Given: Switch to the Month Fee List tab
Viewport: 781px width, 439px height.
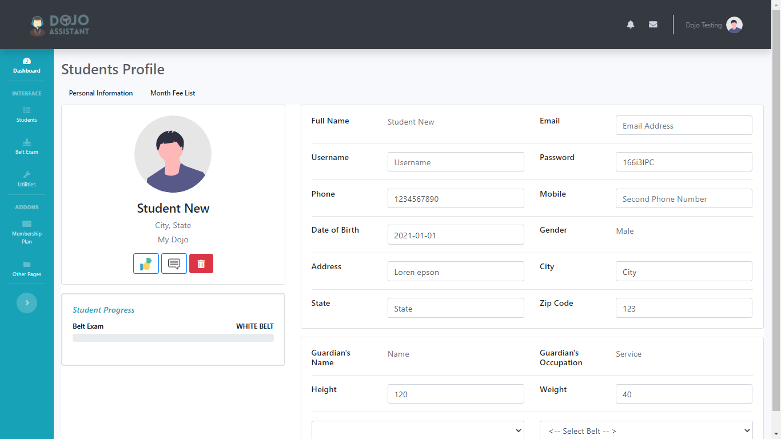Looking at the screenshot, I should tap(173, 93).
